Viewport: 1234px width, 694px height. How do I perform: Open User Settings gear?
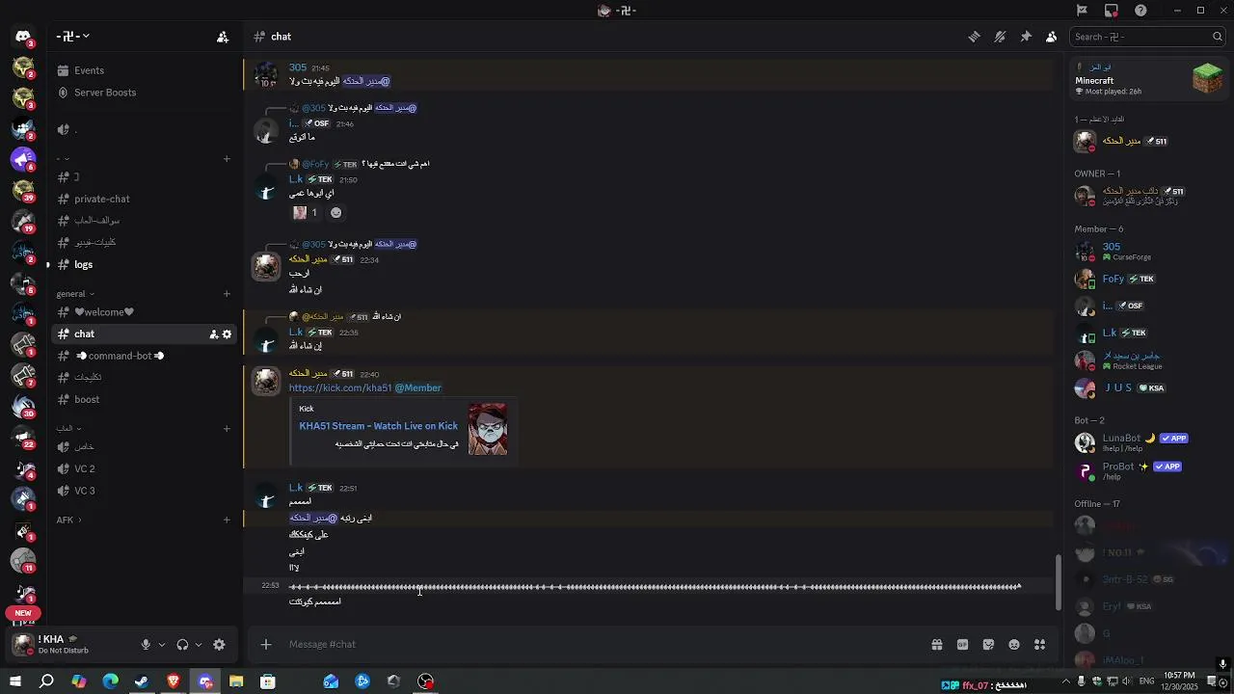[x=219, y=645]
